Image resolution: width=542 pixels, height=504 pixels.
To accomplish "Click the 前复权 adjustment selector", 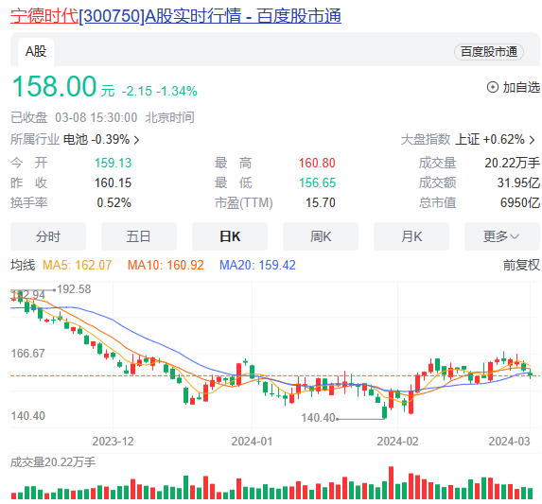I will [x=521, y=265].
